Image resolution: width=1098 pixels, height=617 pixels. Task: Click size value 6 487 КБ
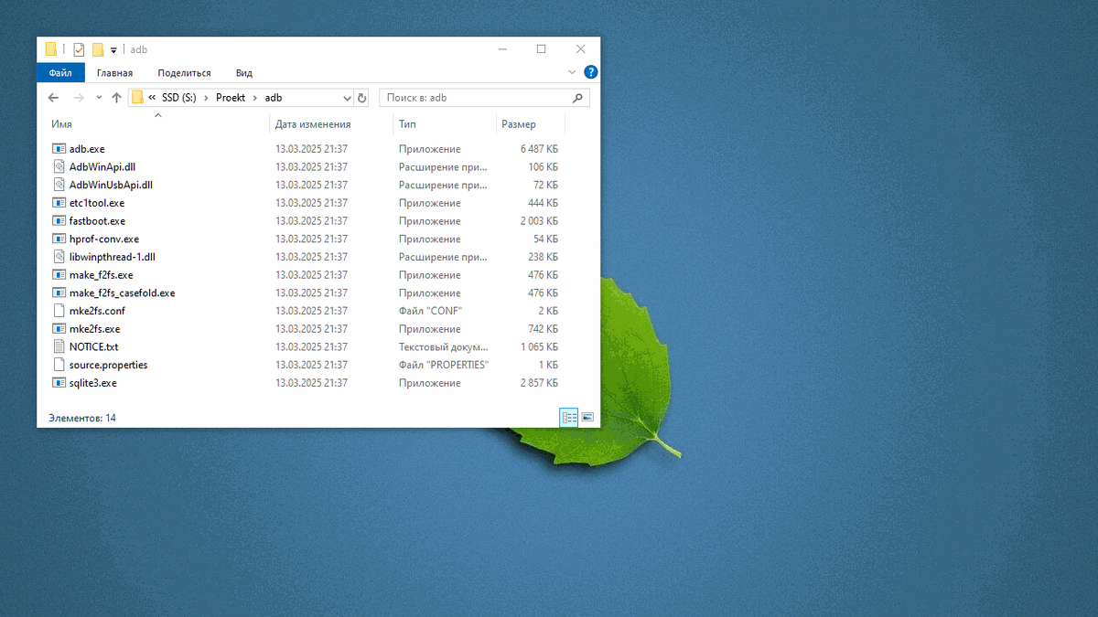(539, 149)
